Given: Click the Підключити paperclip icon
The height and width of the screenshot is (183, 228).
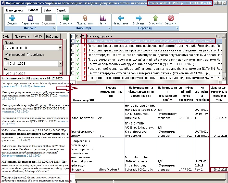Looking at the screenshot, I should coord(85,18).
